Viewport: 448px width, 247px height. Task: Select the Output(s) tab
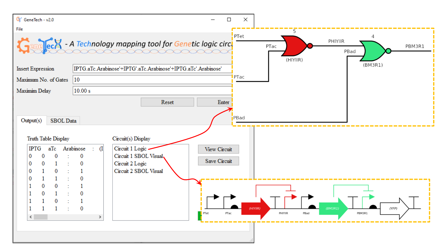click(31, 120)
